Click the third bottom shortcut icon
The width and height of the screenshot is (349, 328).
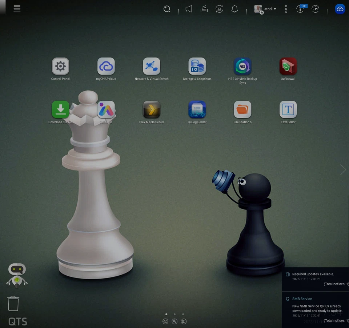[184, 321]
